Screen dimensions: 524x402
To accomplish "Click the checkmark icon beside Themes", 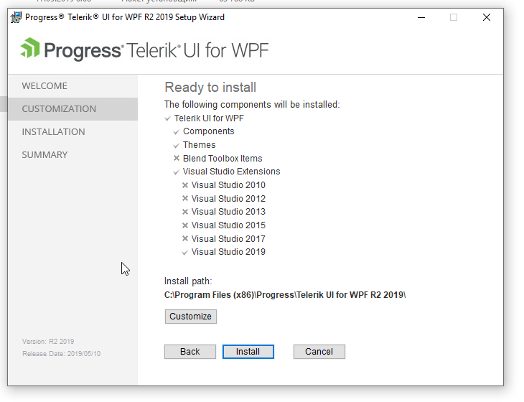I will [x=177, y=145].
